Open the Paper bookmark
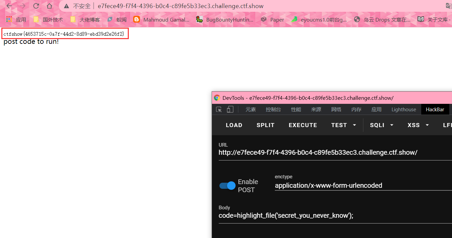The width and height of the screenshot is (452, 238). 272,20
